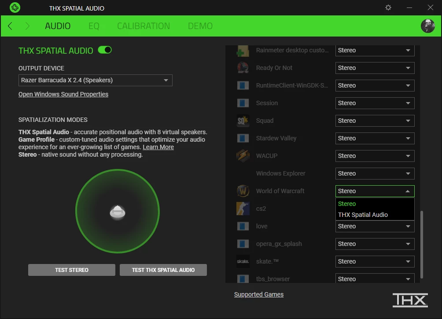Open Ready Or Not audio mode dropdown
Image resolution: width=442 pixels, height=319 pixels.
(375, 68)
